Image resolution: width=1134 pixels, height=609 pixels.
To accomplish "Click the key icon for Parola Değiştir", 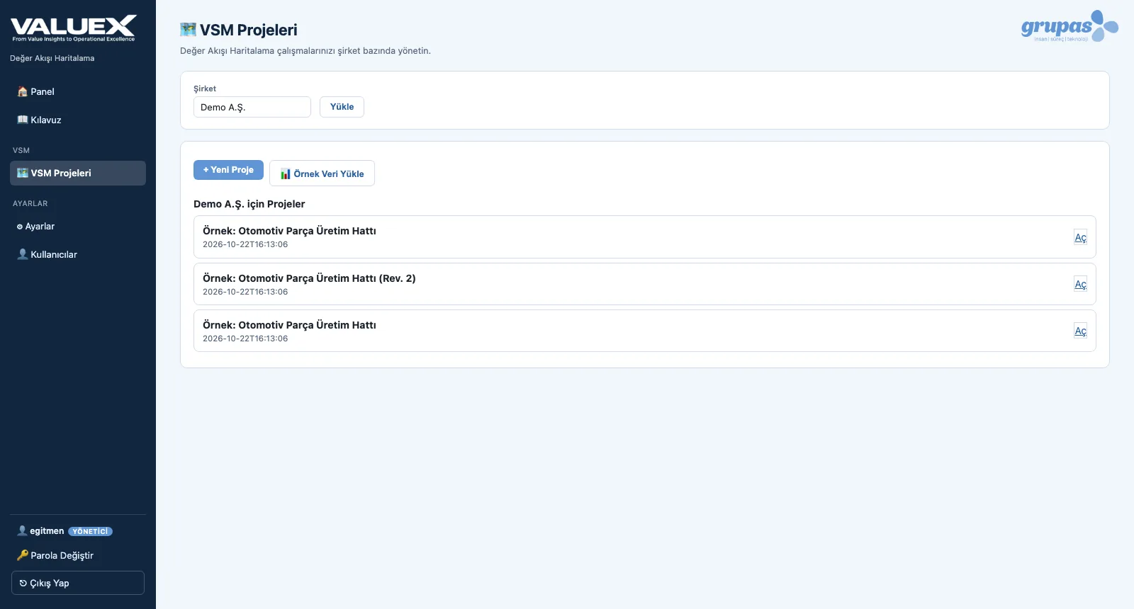I will (22, 555).
